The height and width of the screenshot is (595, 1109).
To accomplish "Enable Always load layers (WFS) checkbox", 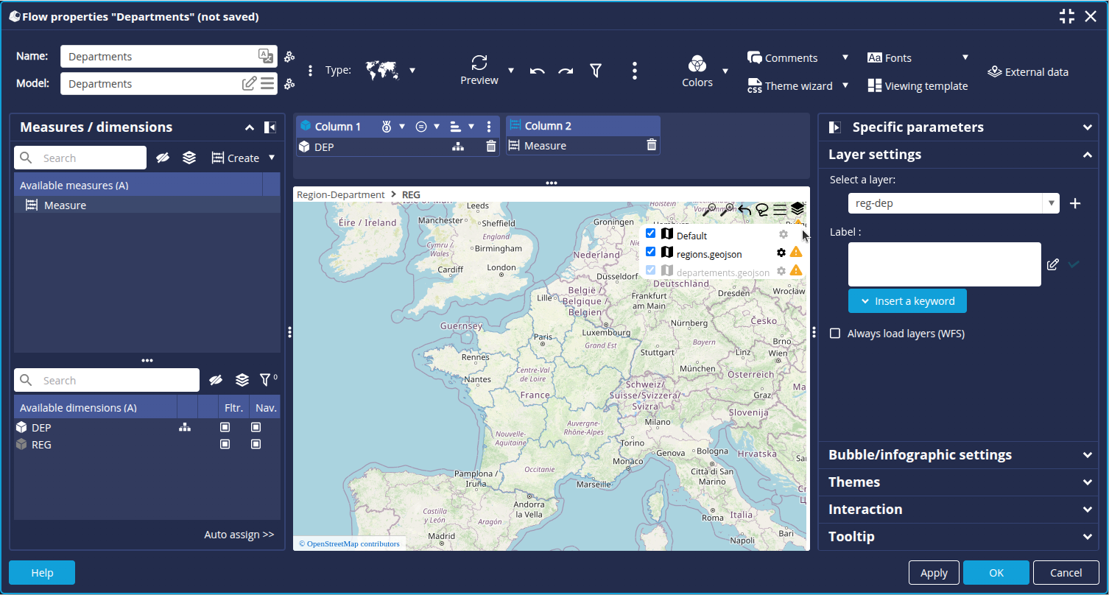I will point(835,334).
